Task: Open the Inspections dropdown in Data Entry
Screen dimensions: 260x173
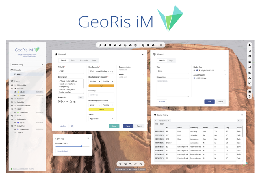Action: pyautogui.click(x=164, y=121)
